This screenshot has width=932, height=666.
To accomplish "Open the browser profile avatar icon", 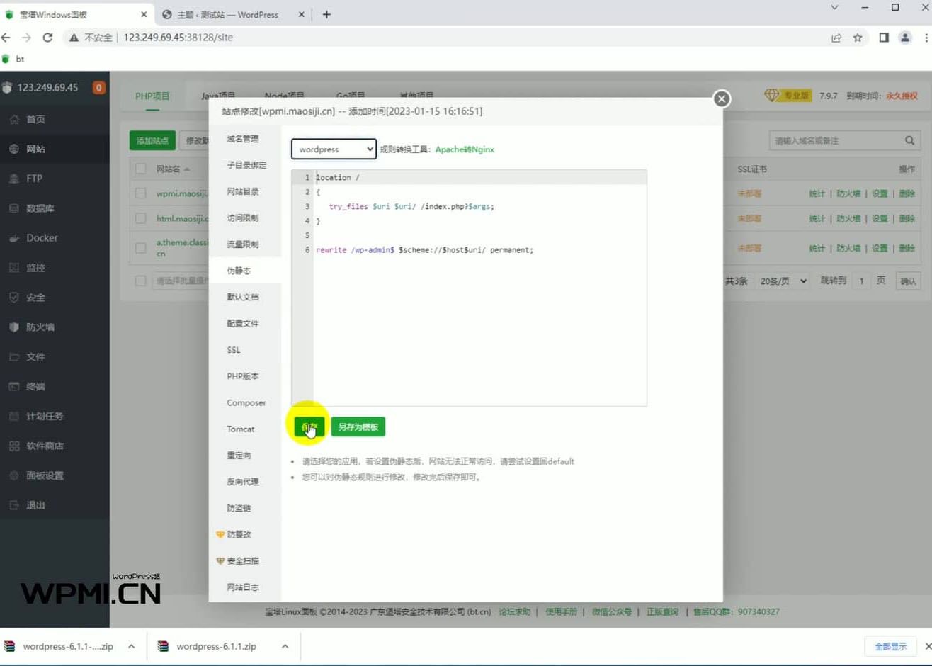I will (x=905, y=38).
